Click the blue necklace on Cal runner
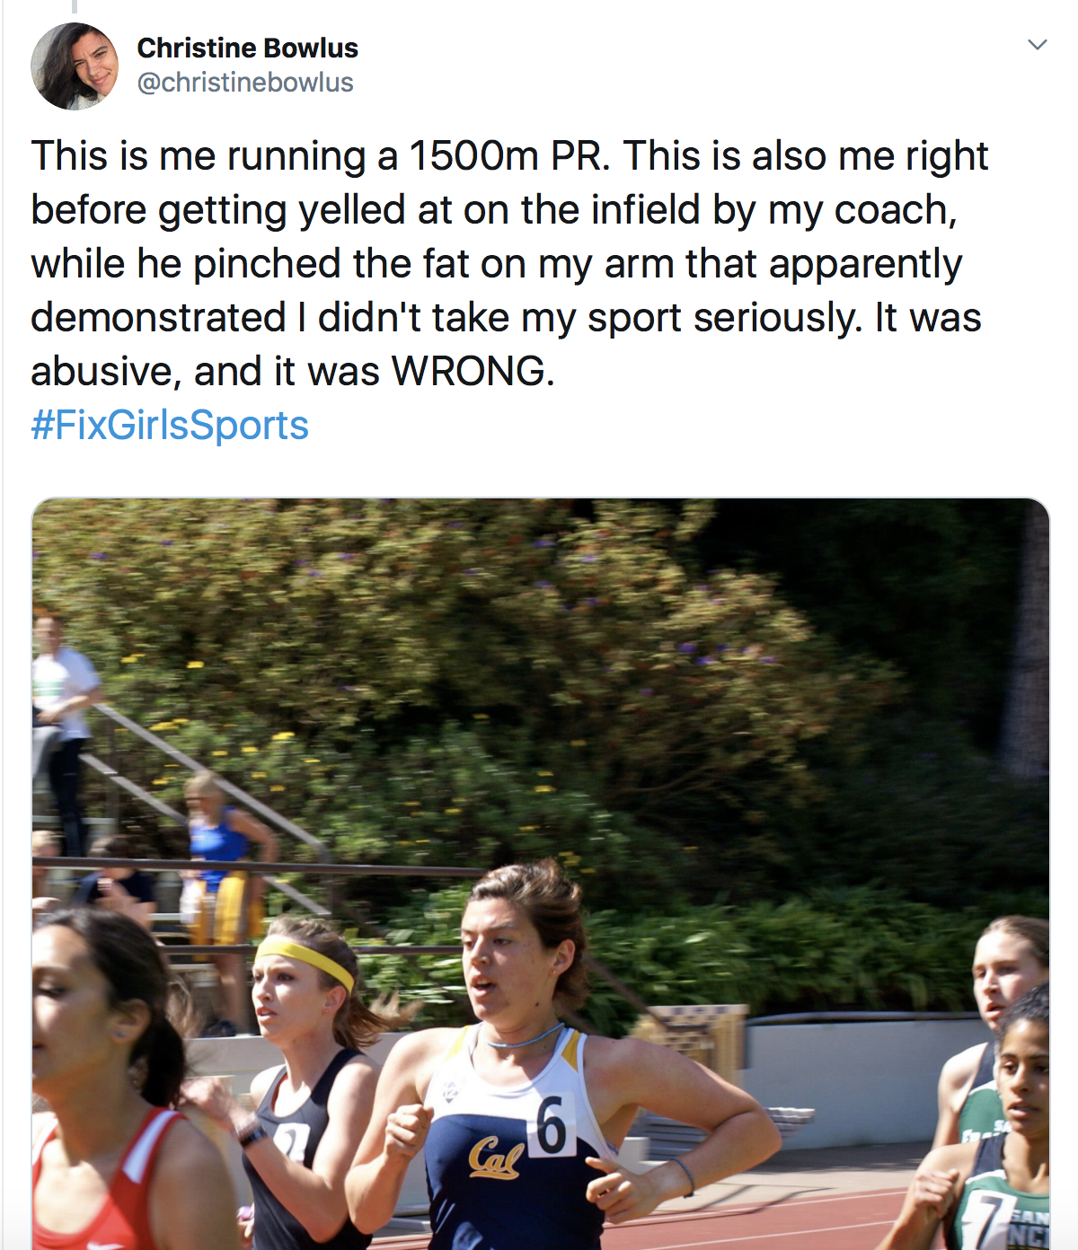 point(526,1039)
